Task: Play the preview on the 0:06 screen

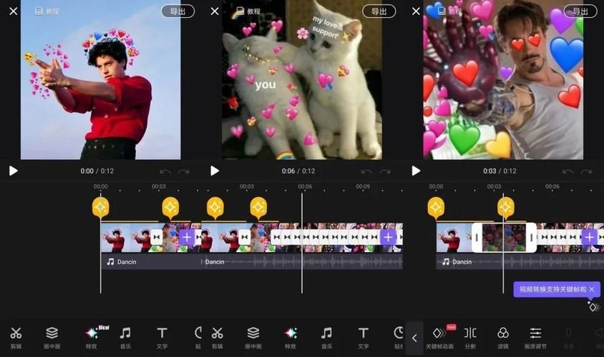Action: 215,171
